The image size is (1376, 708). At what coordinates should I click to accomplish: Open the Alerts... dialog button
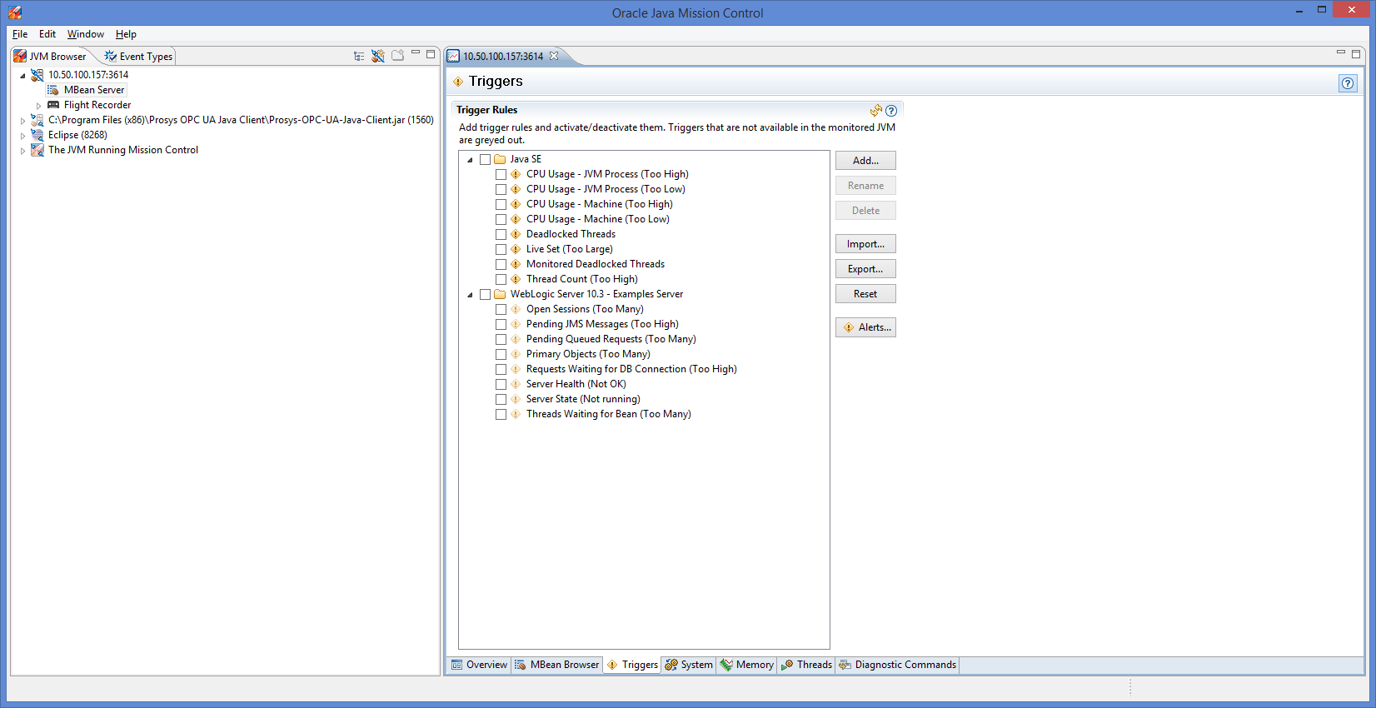tap(865, 327)
